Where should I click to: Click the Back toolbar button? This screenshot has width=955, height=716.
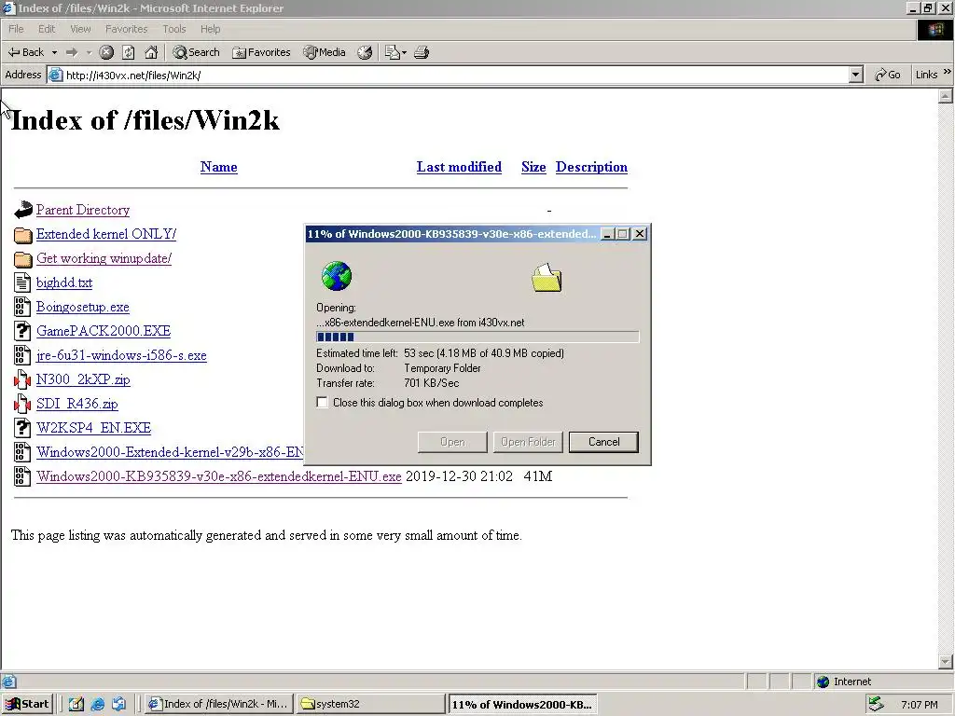coord(25,52)
